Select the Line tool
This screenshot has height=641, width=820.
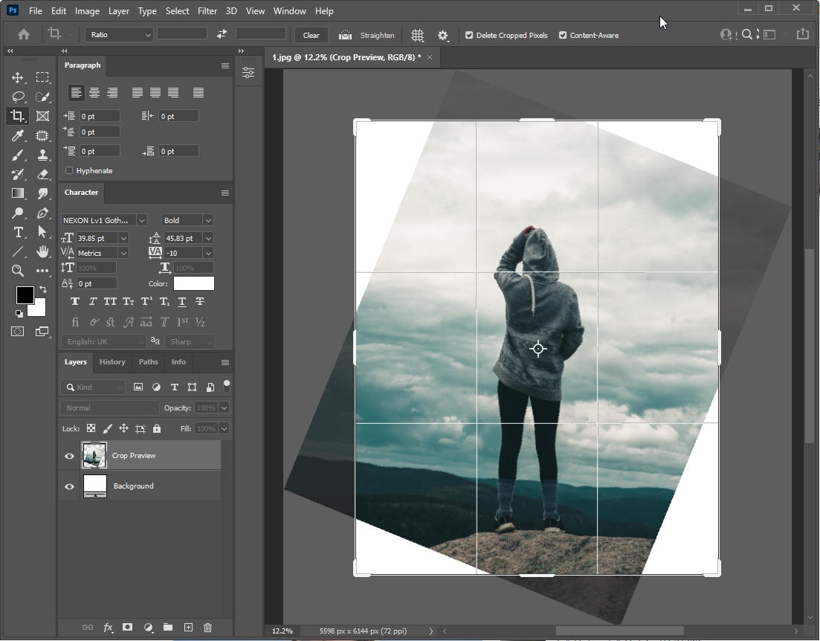tap(18, 251)
